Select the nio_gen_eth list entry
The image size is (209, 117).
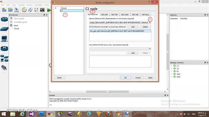pos(120,31)
